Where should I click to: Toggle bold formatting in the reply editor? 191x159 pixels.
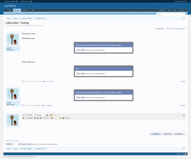pyautogui.click(x=23, y=118)
